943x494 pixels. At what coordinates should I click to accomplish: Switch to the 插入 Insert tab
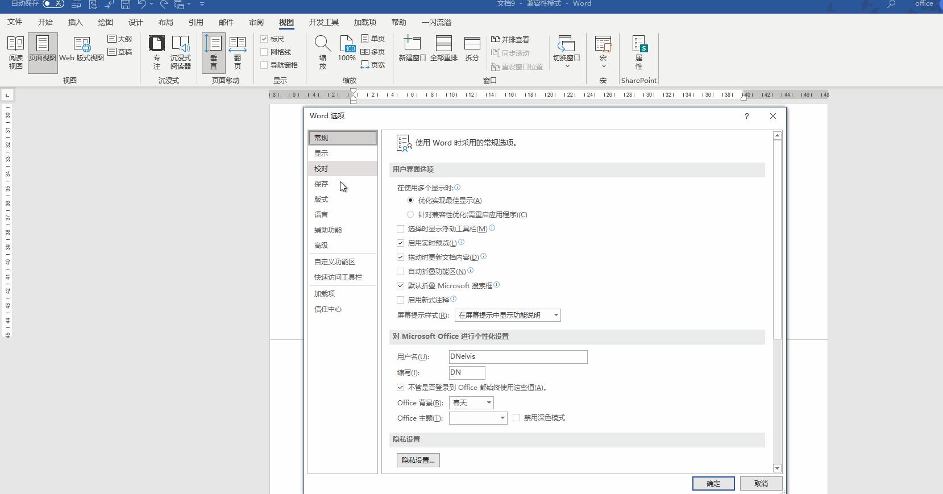point(76,22)
